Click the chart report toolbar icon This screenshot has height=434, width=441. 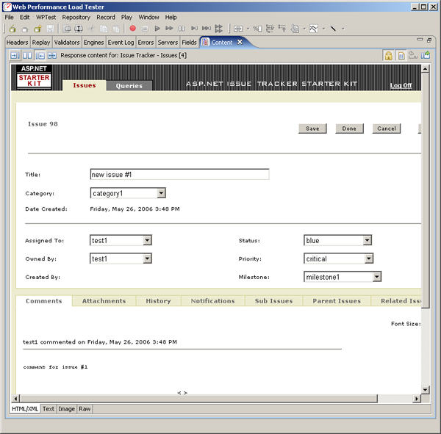pyautogui.click(x=314, y=29)
